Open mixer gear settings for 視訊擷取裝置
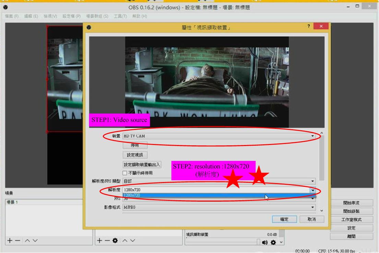379x253 pixels. (x=273, y=242)
